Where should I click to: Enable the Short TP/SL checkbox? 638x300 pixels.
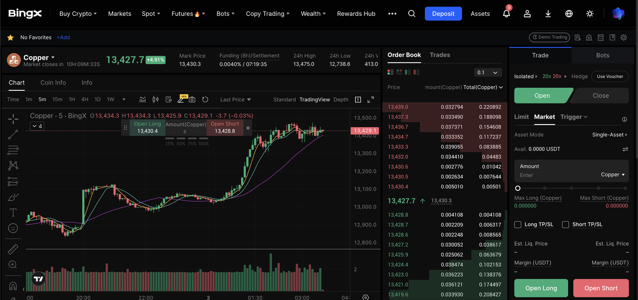click(x=565, y=225)
